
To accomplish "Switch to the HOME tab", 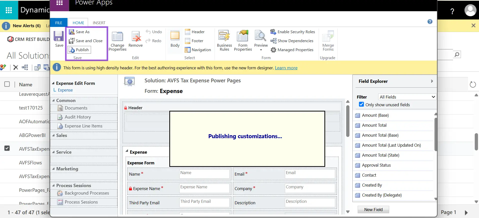I will point(78,23).
